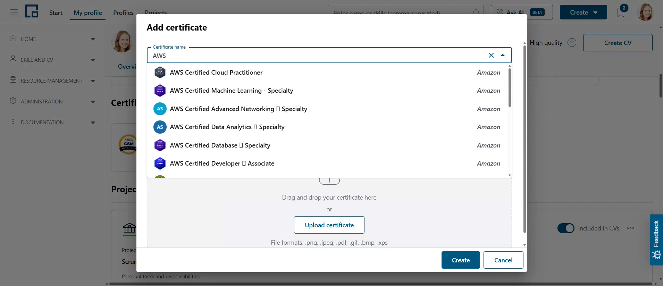This screenshot has width=663, height=286.
Task: Click the Create CV button
Action: pyautogui.click(x=618, y=43)
